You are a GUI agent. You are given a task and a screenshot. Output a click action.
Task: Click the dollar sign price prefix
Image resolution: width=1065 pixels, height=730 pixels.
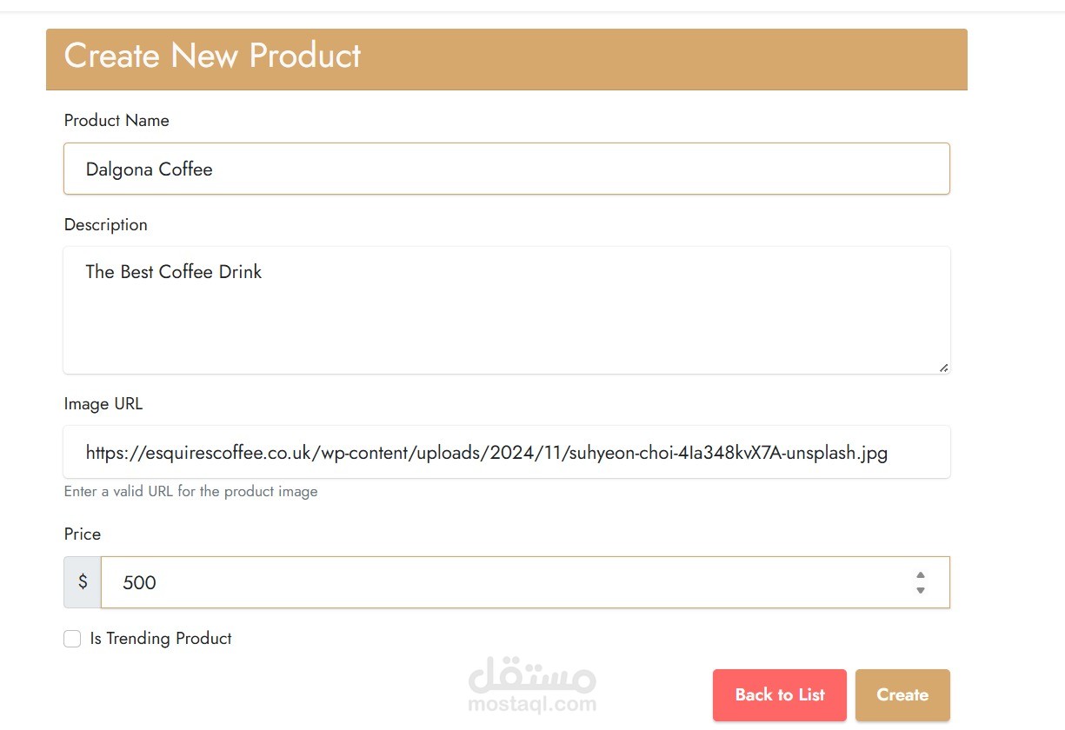click(83, 582)
